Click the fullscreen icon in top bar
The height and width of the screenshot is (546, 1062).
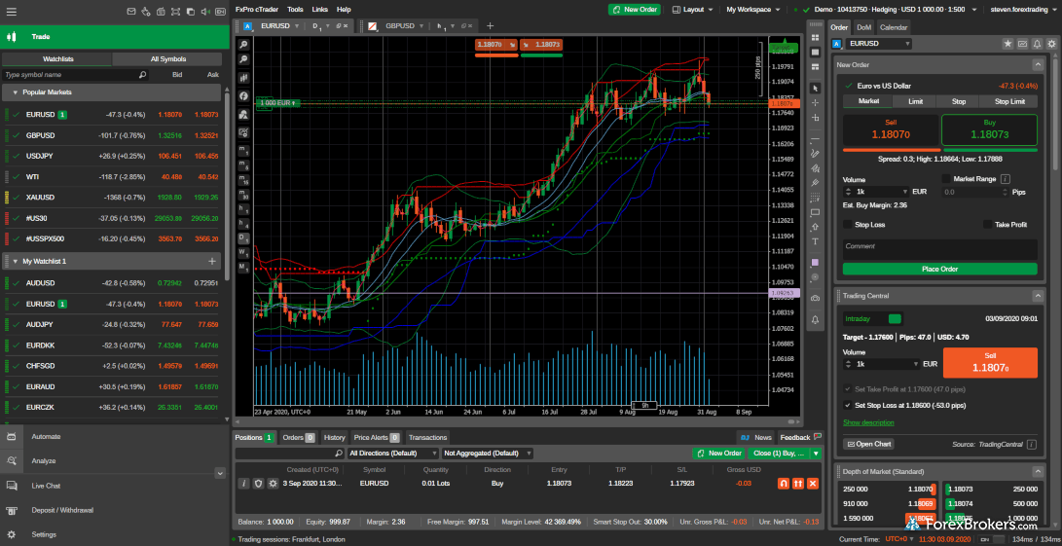[175, 12]
